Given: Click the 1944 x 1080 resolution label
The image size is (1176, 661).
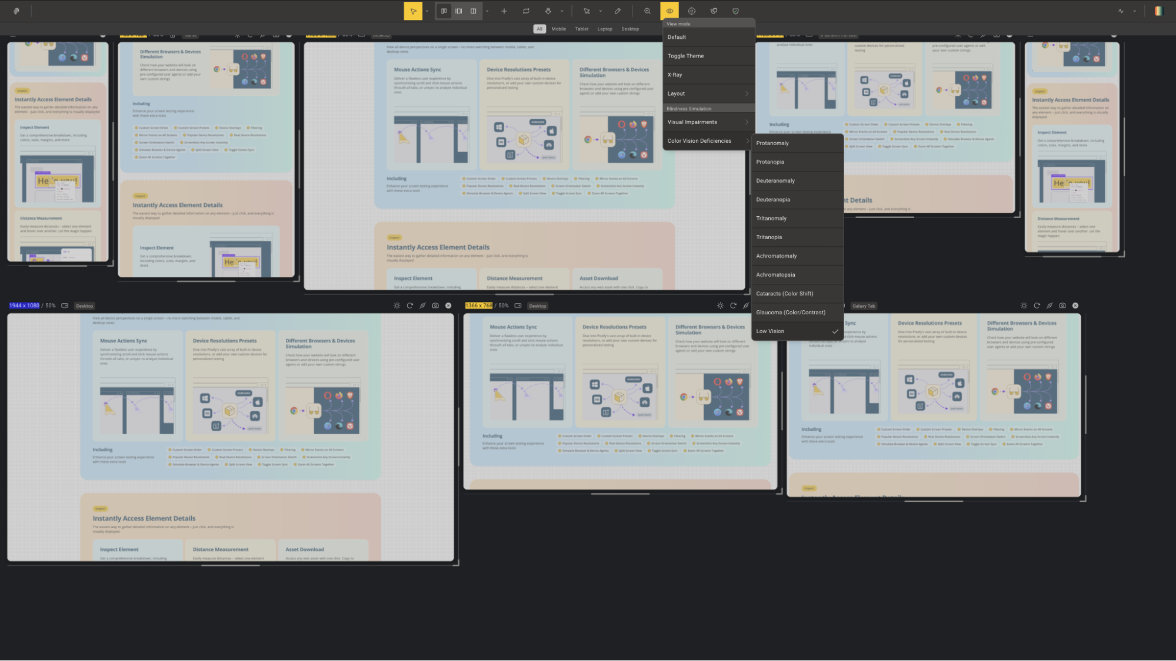Looking at the screenshot, I should (24, 306).
